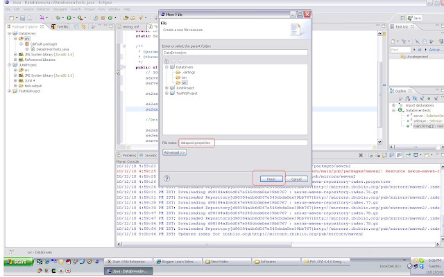The height and width of the screenshot is (277, 444).
Task: Click Link with Editor icon in Package Explorer
Action: tap(83, 26)
